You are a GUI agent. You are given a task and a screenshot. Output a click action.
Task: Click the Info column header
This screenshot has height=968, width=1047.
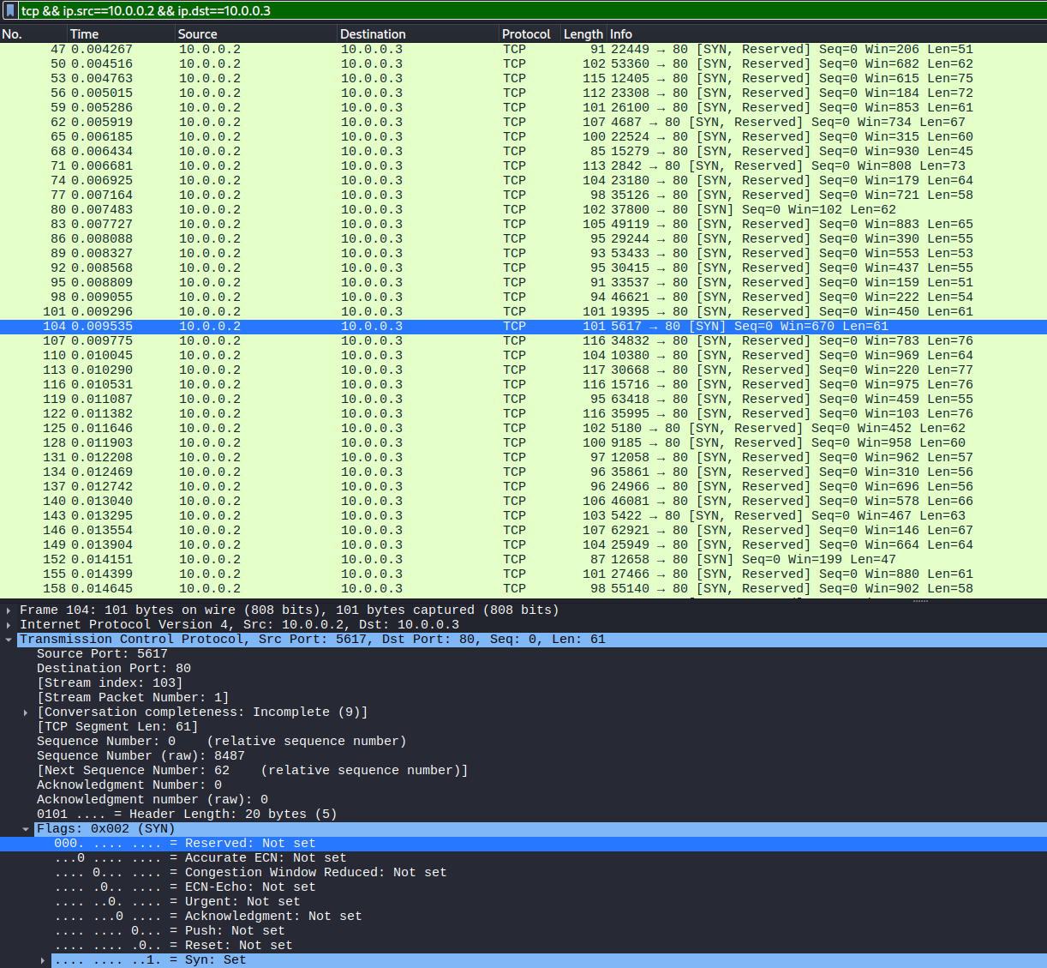(x=621, y=34)
